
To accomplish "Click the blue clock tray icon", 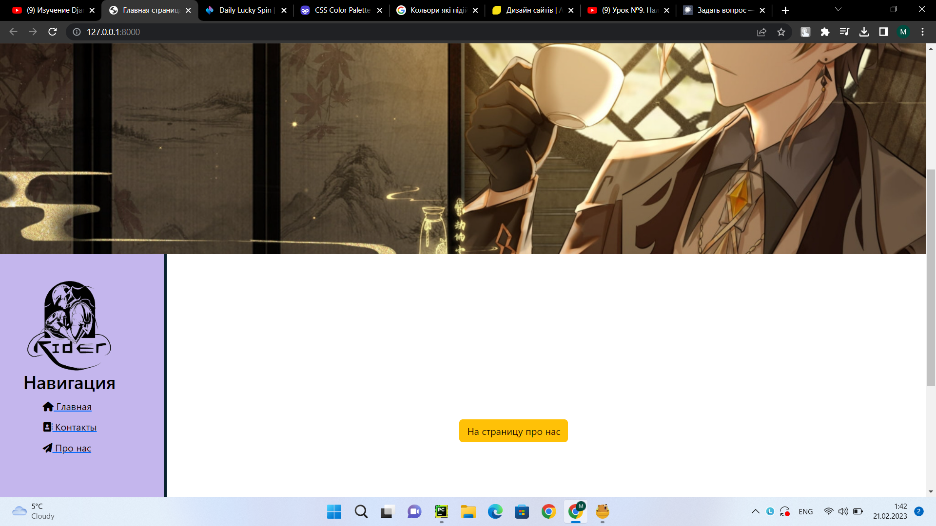I will 770,511.
